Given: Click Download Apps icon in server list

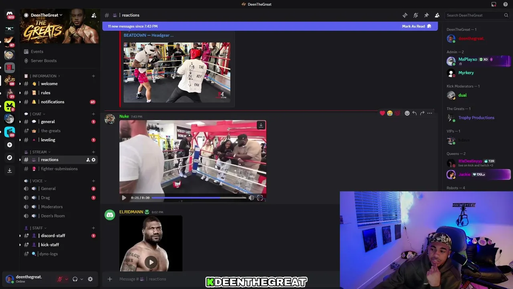Looking at the screenshot, I should tap(10, 171).
